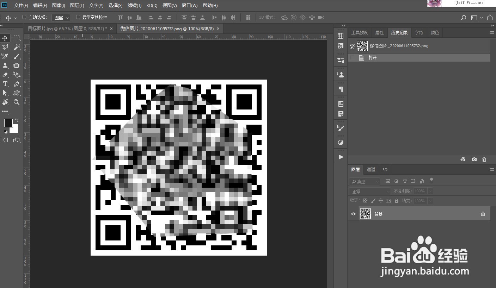Open the Move tool preset picker arrow
This screenshot has height=288, width=496.
[16, 18]
